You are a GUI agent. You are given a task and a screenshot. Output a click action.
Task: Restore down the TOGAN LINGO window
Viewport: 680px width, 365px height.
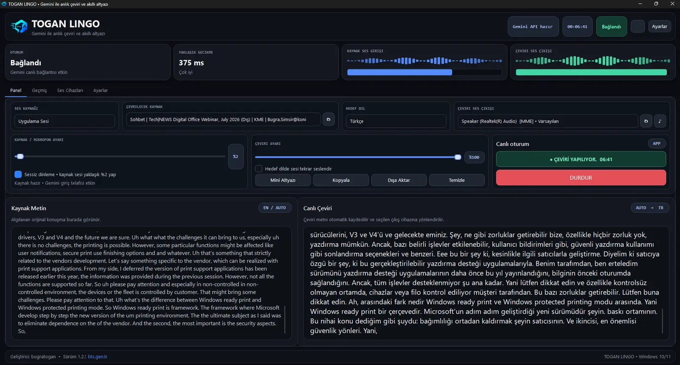point(656,4)
